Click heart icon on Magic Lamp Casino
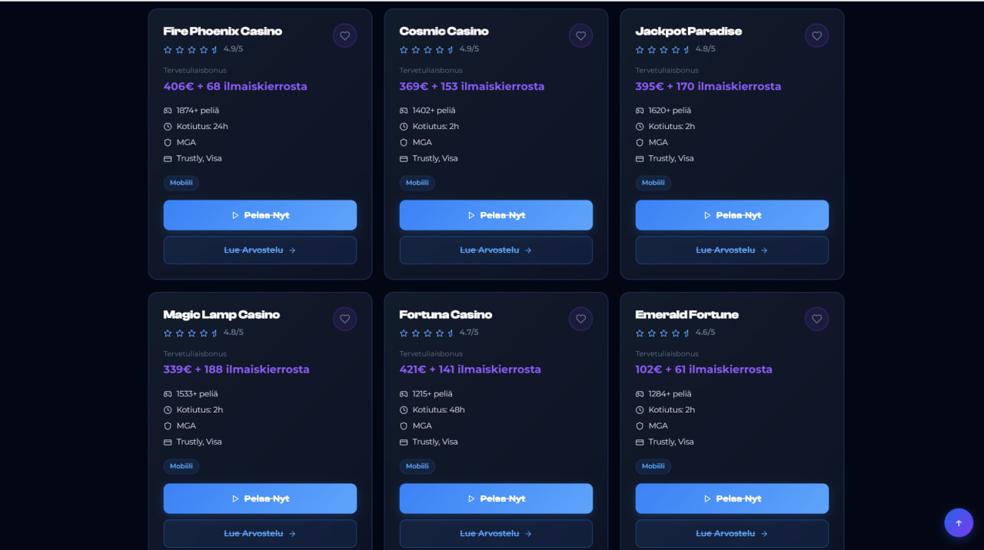The height and width of the screenshot is (550, 984). 344,319
